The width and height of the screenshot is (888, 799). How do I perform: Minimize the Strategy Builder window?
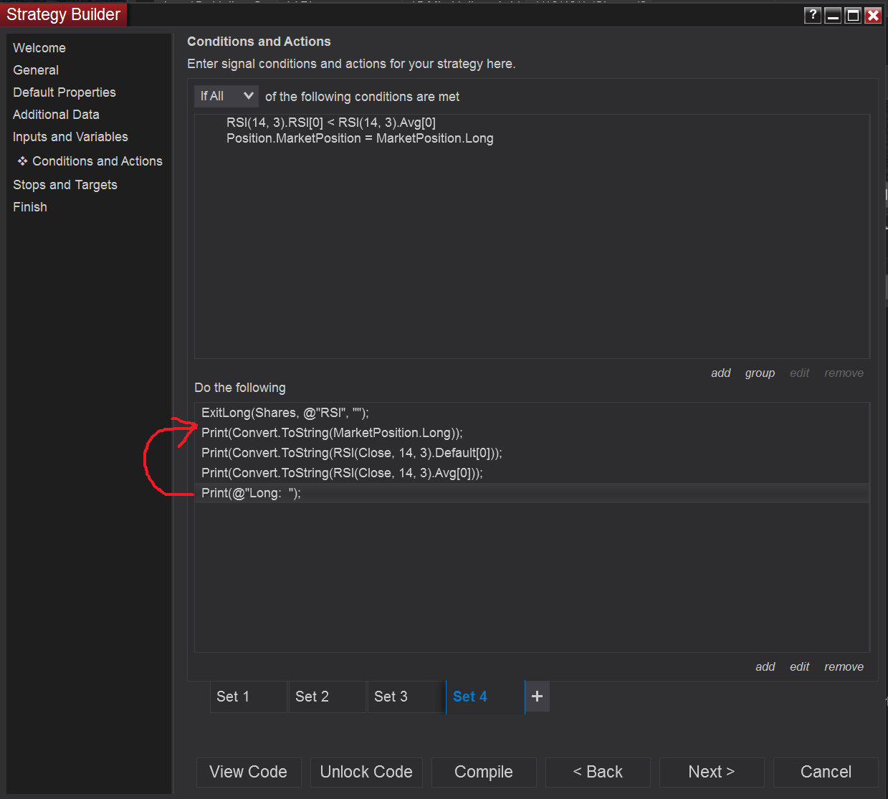pos(833,15)
